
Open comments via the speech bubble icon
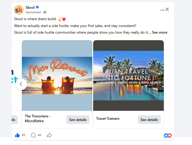(33, 135)
